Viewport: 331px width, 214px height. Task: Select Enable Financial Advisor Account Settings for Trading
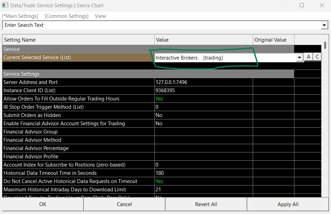79,124
